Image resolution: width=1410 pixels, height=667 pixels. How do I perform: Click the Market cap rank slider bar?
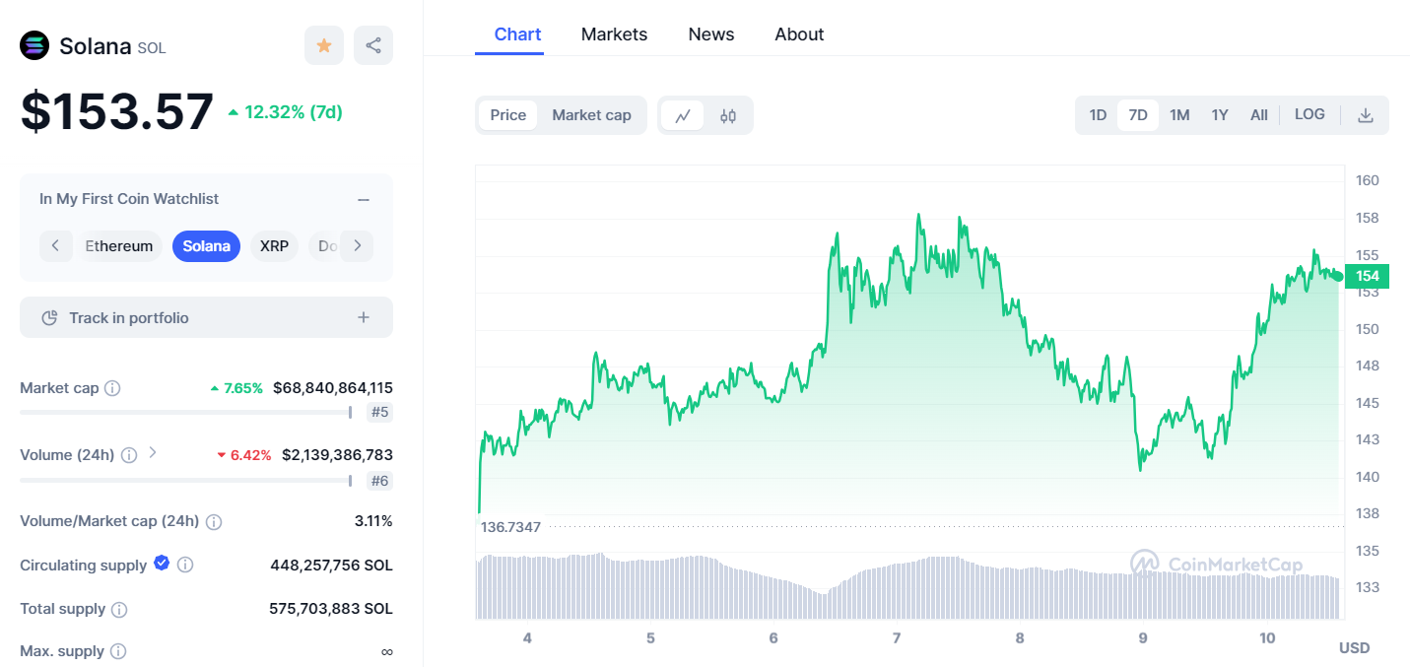[185, 412]
